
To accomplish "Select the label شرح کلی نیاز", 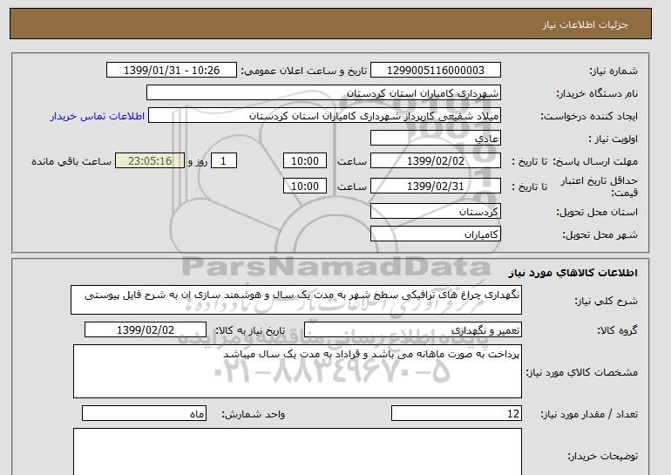I will 606,302.
